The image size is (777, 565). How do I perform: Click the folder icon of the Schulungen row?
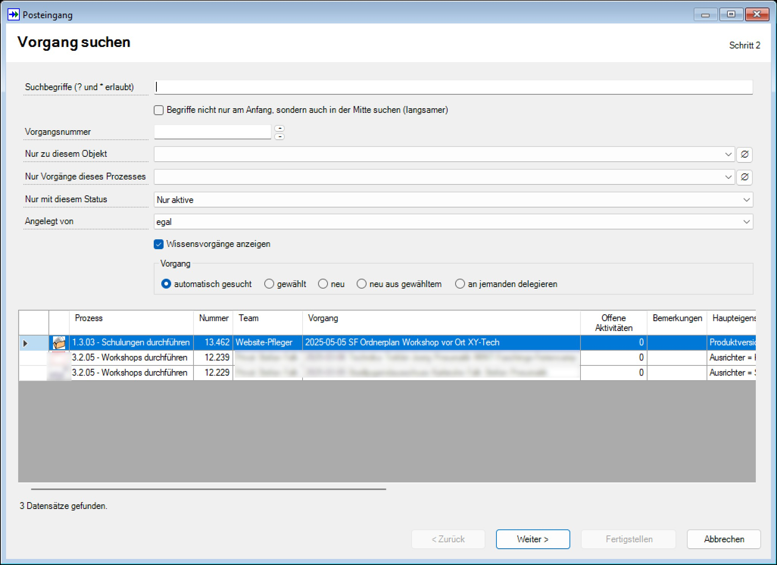click(59, 343)
